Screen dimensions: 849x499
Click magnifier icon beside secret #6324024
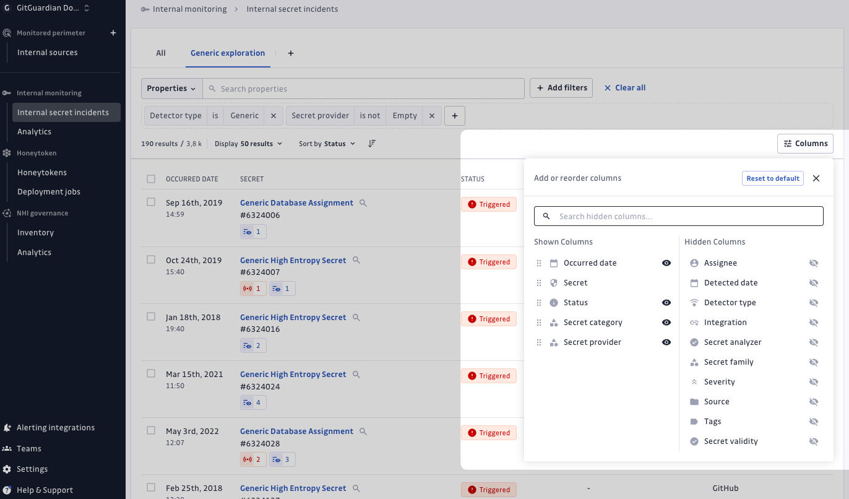[x=356, y=375]
